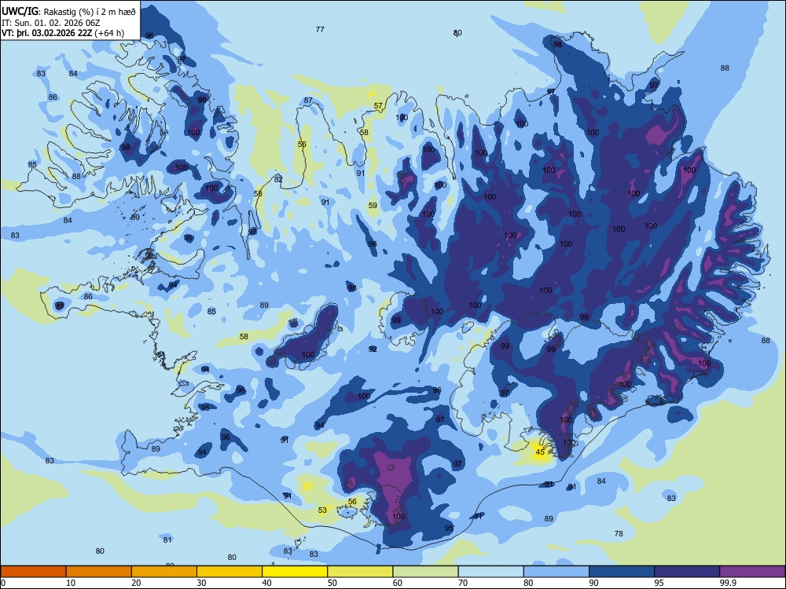Viewport: 786px width, 589px height.
Task: Click the dark orange 0–10 legend swatch
Action: coord(33,572)
